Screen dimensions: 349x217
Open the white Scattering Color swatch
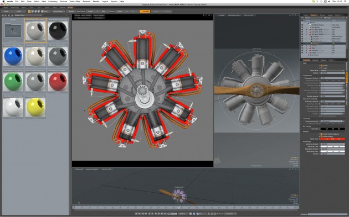coord(332,146)
